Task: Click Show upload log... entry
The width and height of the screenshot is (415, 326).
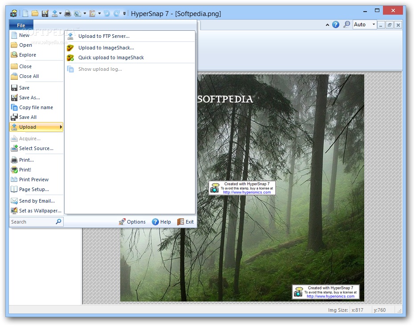Action: pos(130,69)
